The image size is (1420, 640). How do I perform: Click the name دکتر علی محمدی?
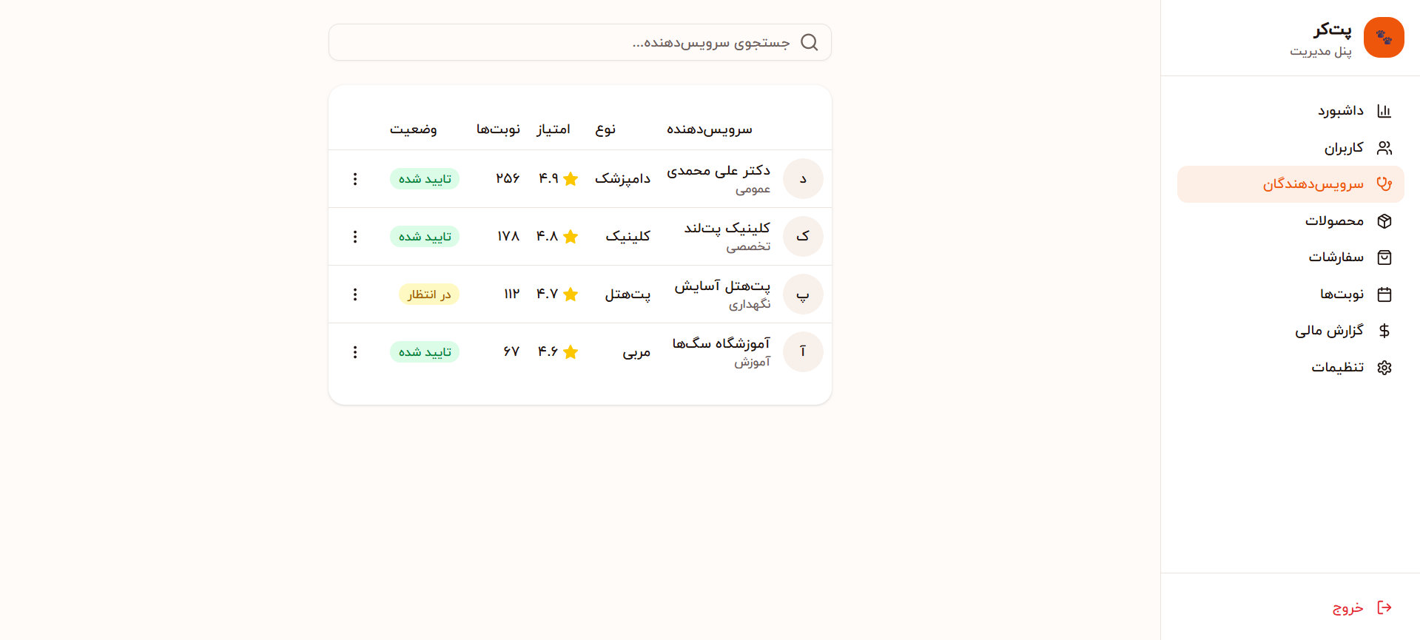point(719,171)
